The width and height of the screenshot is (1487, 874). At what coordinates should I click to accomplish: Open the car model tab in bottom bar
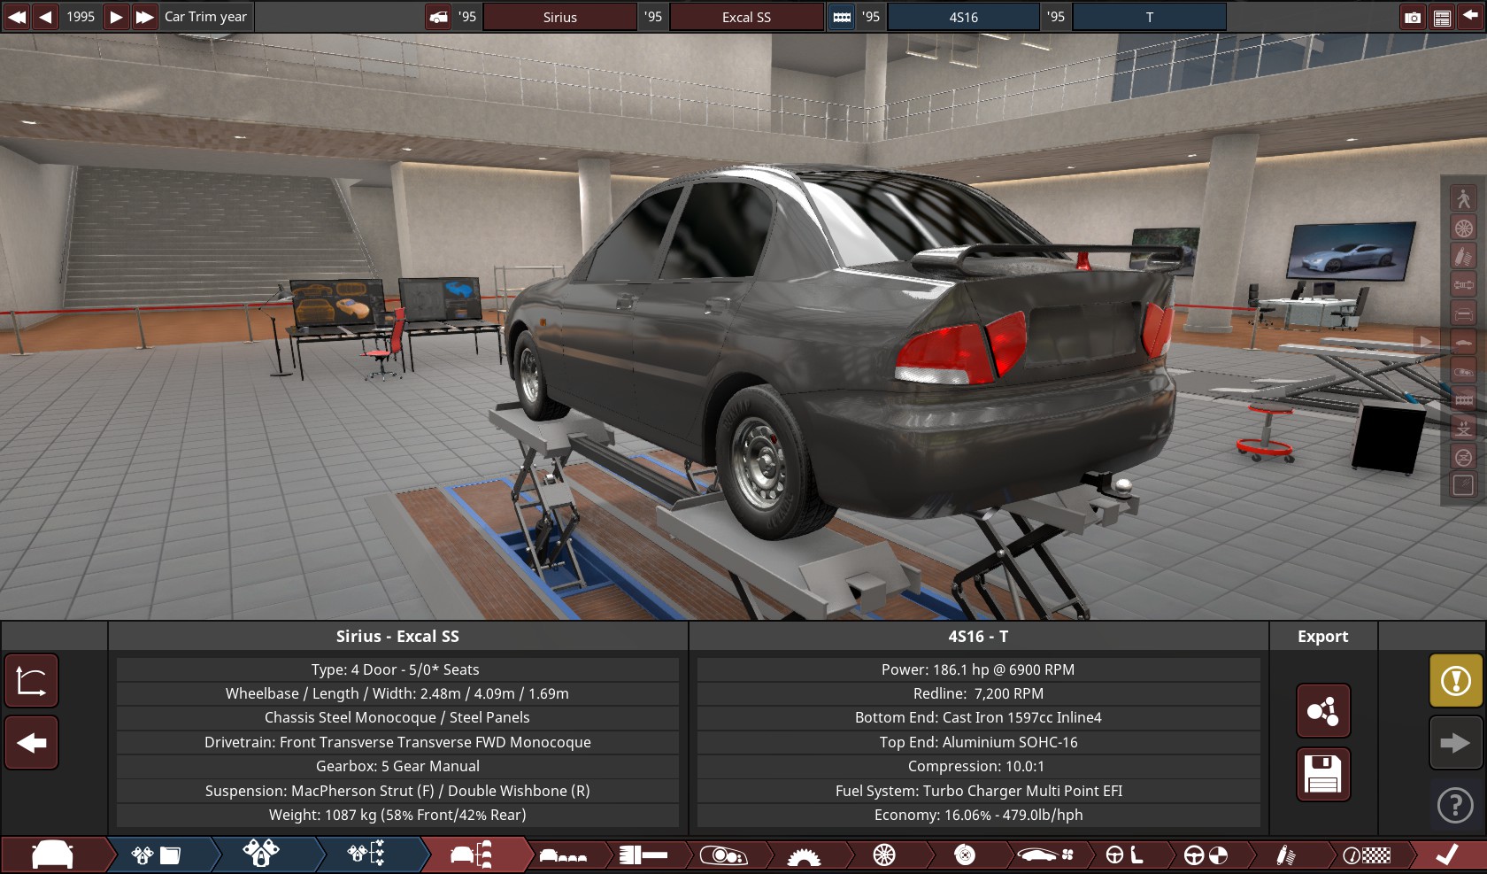52,855
